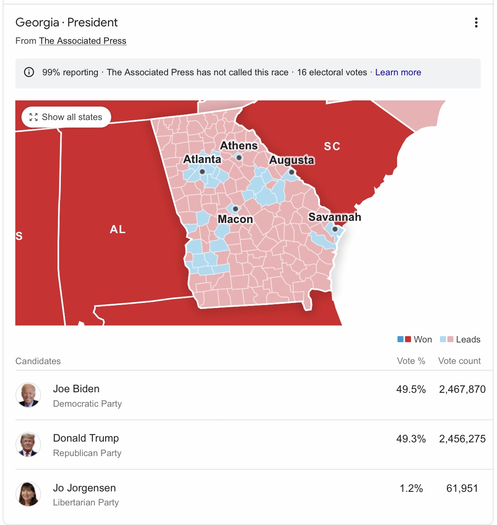This screenshot has width=497, height=525.
Task: Open the three-dot more options menu
Action: (476, 23)
